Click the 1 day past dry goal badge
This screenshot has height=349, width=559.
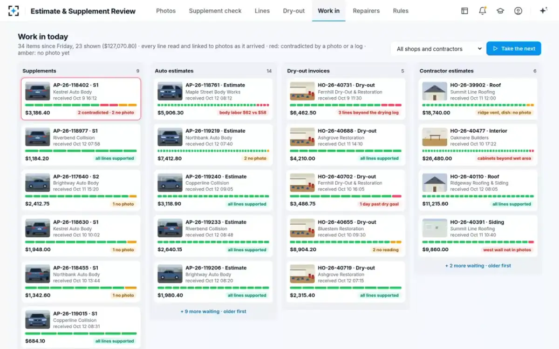click(379, 204)
